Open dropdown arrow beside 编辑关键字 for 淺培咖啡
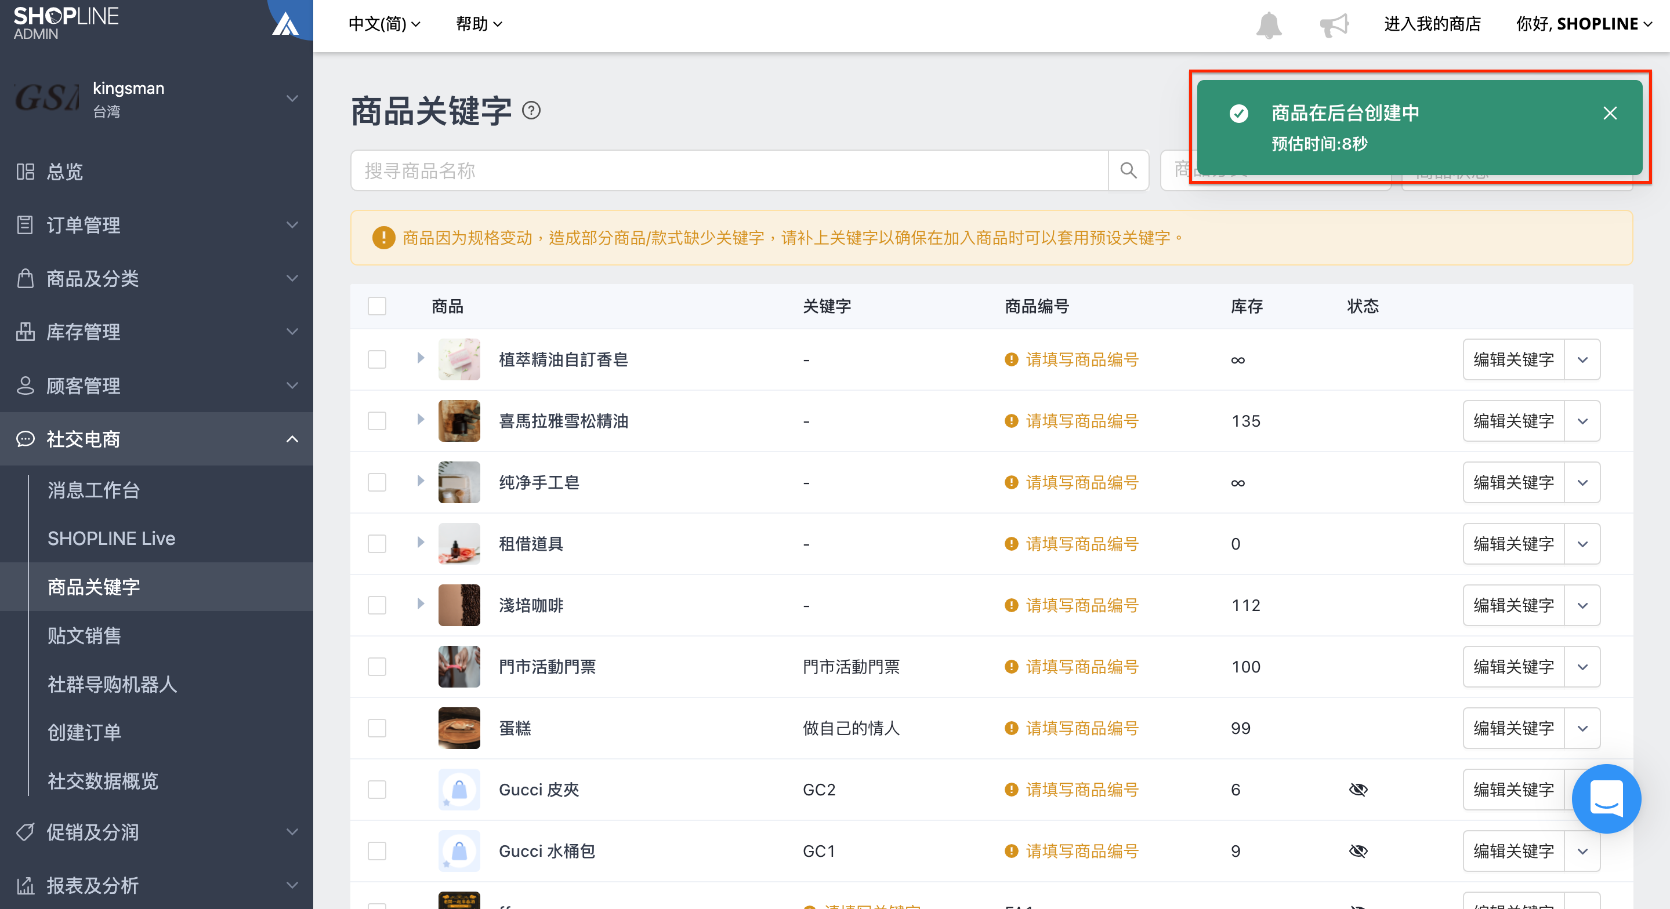The width and height of the screenshot is (1670, 909). [x=1582, y=605]
